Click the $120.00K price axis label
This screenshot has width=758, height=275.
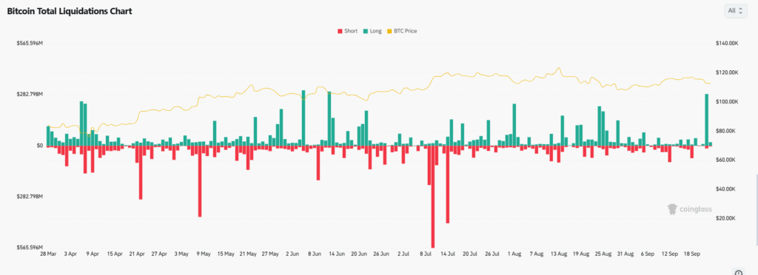tap(727, 72)
